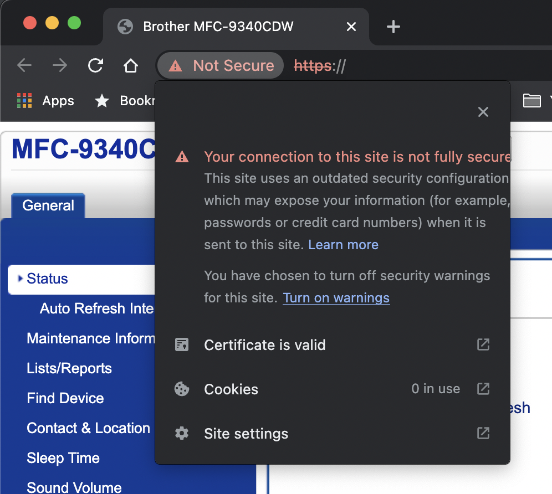Screen dimensions: 552x494
Task: Select the General tab
Action: click(48, 205)
